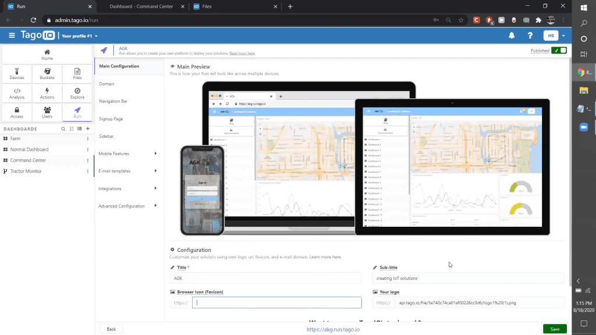Viewport: 596px width, 335px height.
Task: Open the Access section
Action: (17, 113)
